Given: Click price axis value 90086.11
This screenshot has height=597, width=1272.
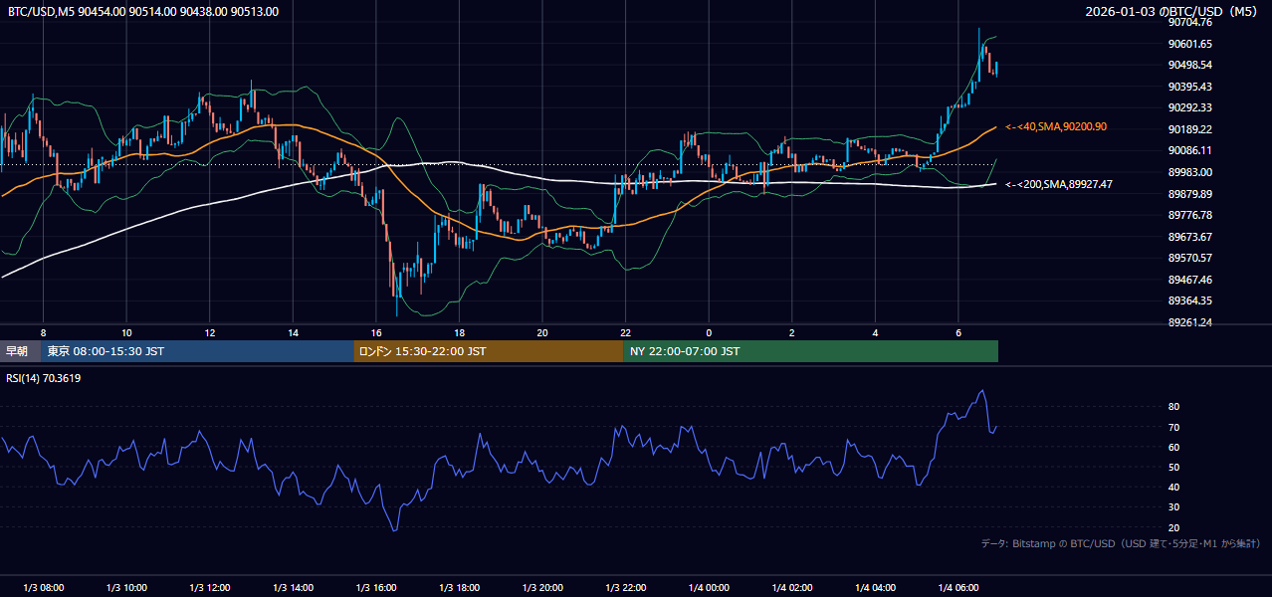Looking at the screenshot, I should (1189, 150).
